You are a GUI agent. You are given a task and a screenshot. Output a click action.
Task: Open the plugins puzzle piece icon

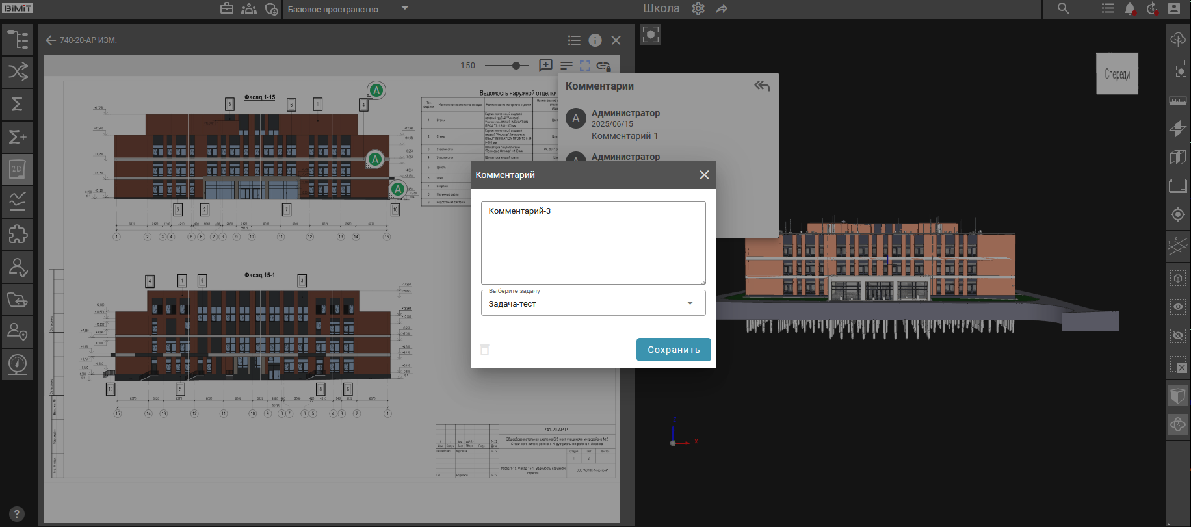(x=18, y=234)
